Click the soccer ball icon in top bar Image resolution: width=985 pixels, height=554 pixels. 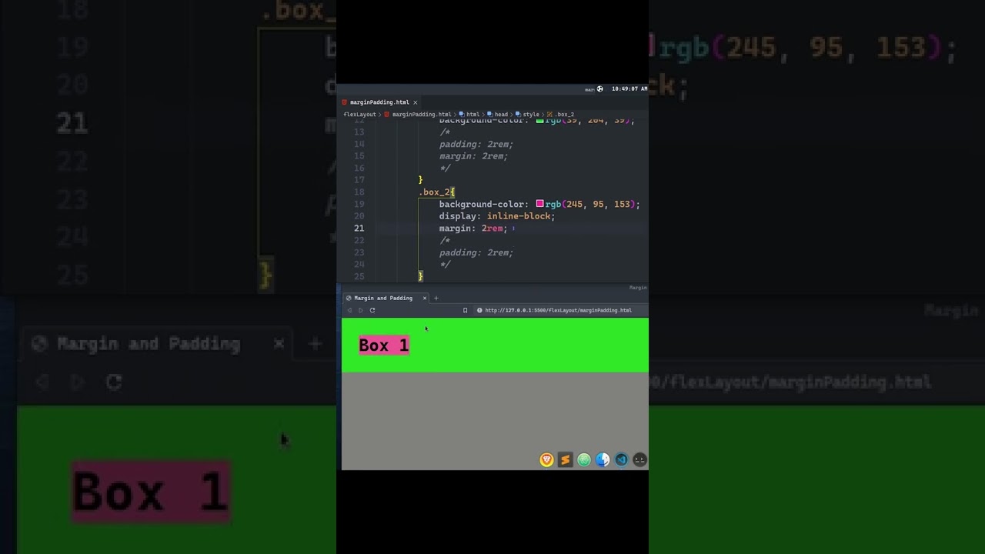(600, 88)
